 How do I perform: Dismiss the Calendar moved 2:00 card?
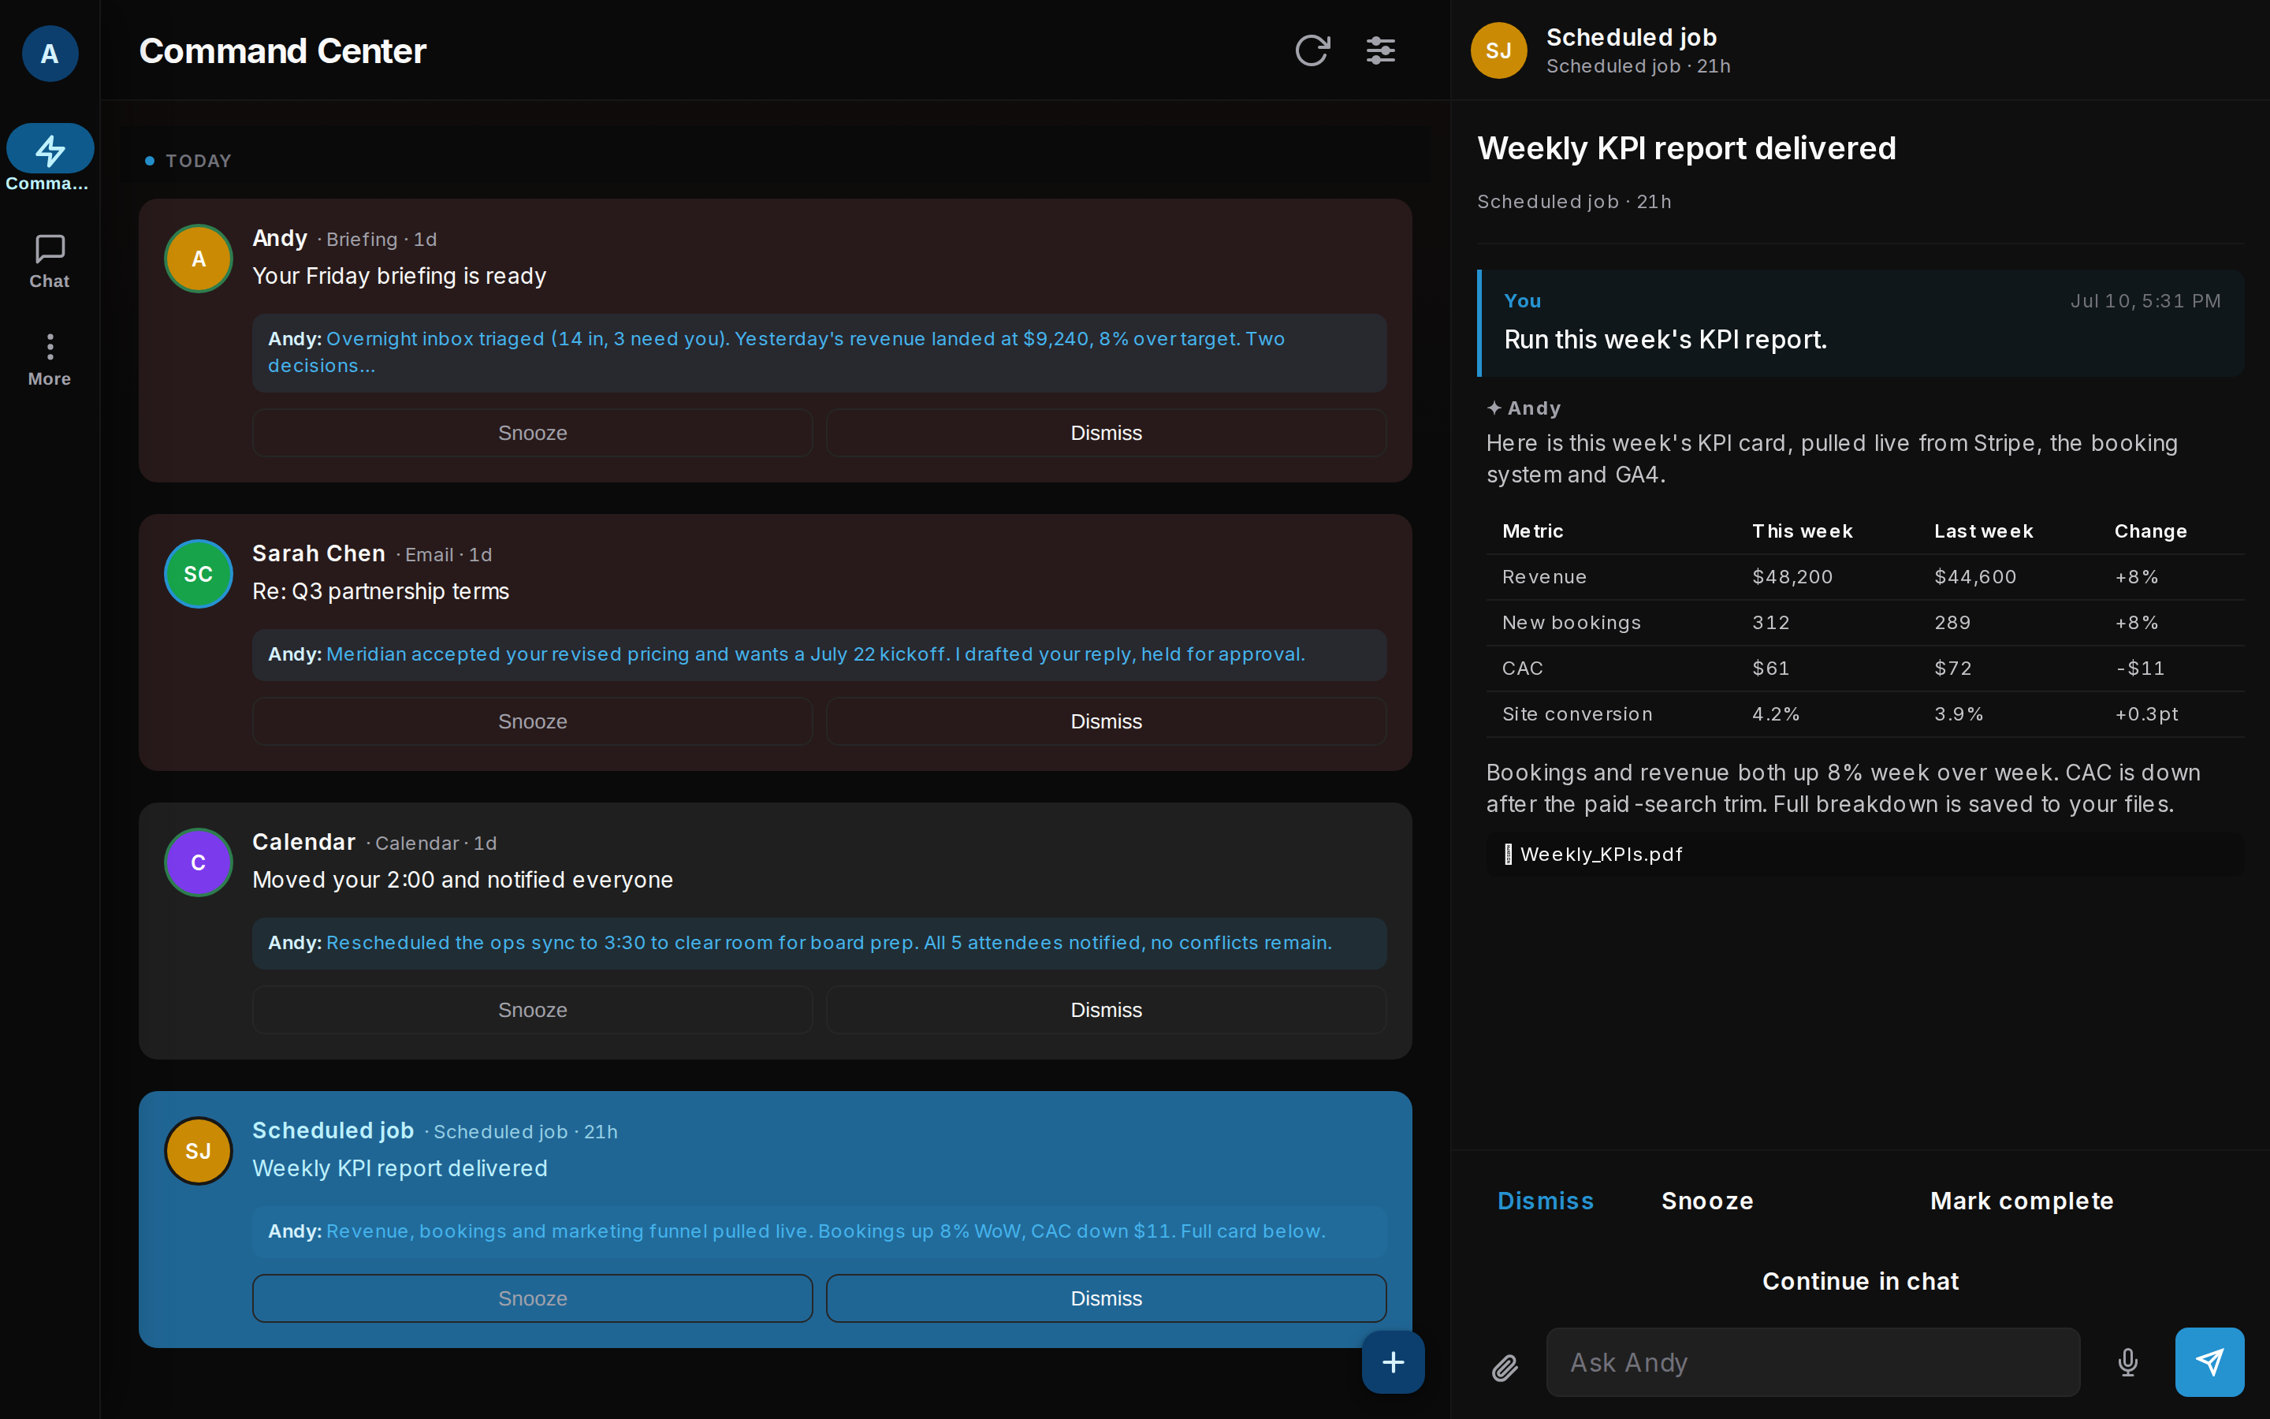pyautogui.click(x=1106, y=1010)
